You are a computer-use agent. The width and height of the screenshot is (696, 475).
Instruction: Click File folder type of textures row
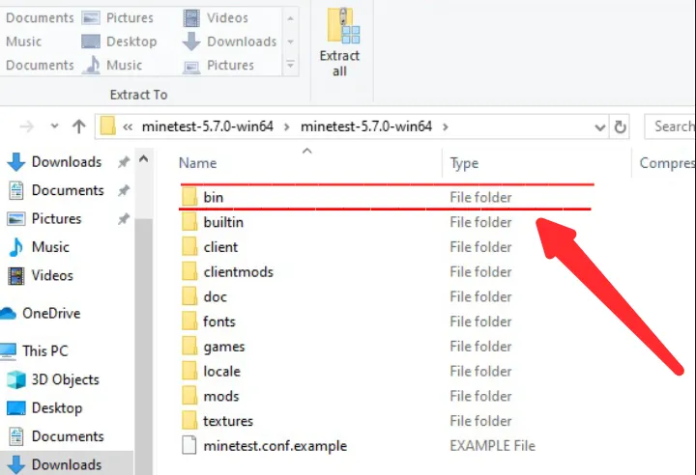click(x=480, y=420)
